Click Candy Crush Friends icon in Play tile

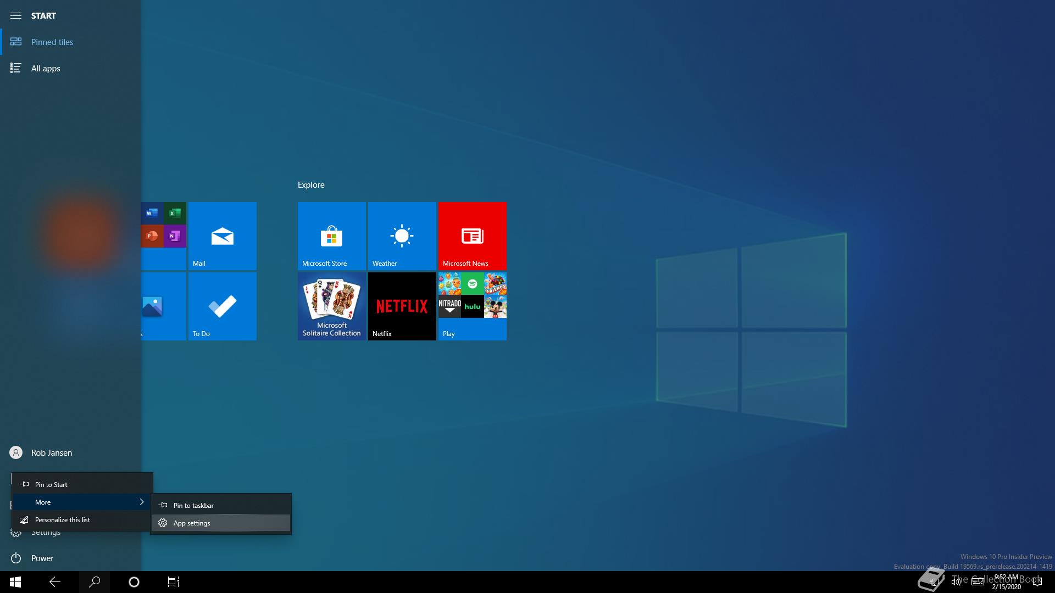495,284
